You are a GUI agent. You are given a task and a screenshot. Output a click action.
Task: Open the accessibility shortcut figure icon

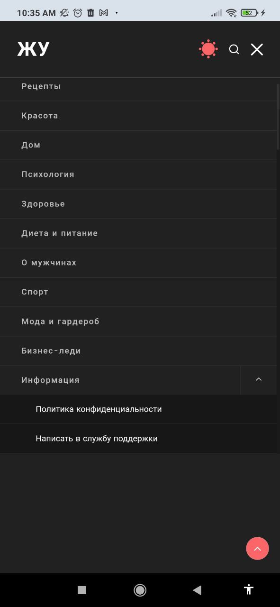tap(249, 590)
